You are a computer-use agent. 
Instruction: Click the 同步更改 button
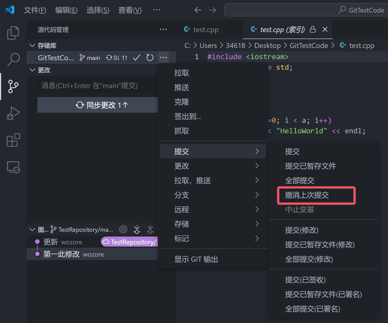pos(98,105)
